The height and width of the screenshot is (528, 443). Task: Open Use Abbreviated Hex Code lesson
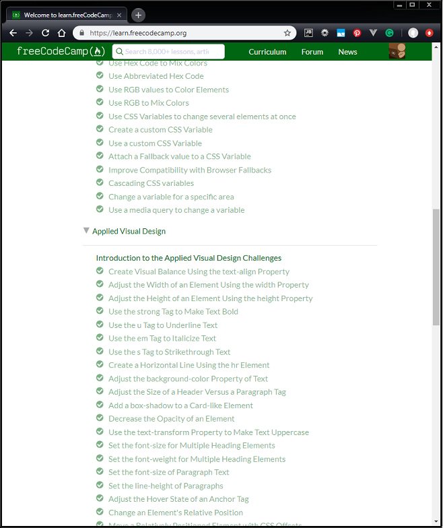pyautogui.click(x=156, y=76)
